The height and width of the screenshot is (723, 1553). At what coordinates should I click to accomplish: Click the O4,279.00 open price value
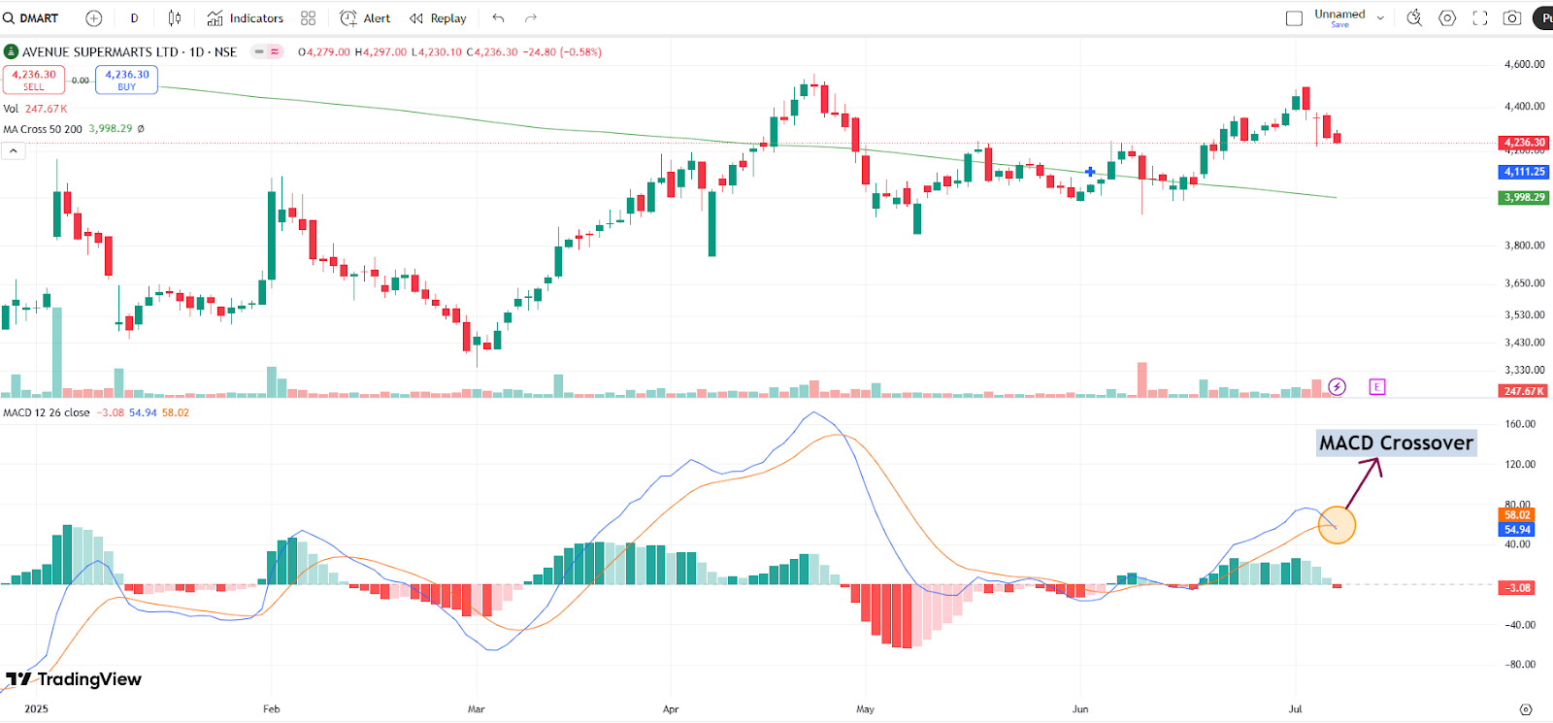pyautogui.click(x=324, y=52)
